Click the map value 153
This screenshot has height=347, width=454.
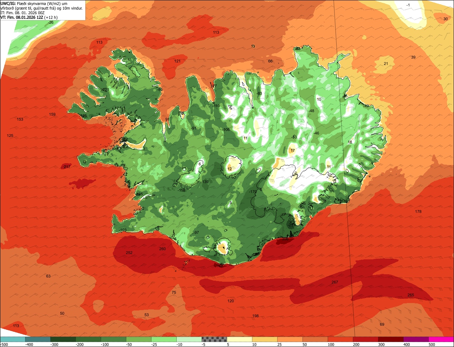click(x=20, y=119)
